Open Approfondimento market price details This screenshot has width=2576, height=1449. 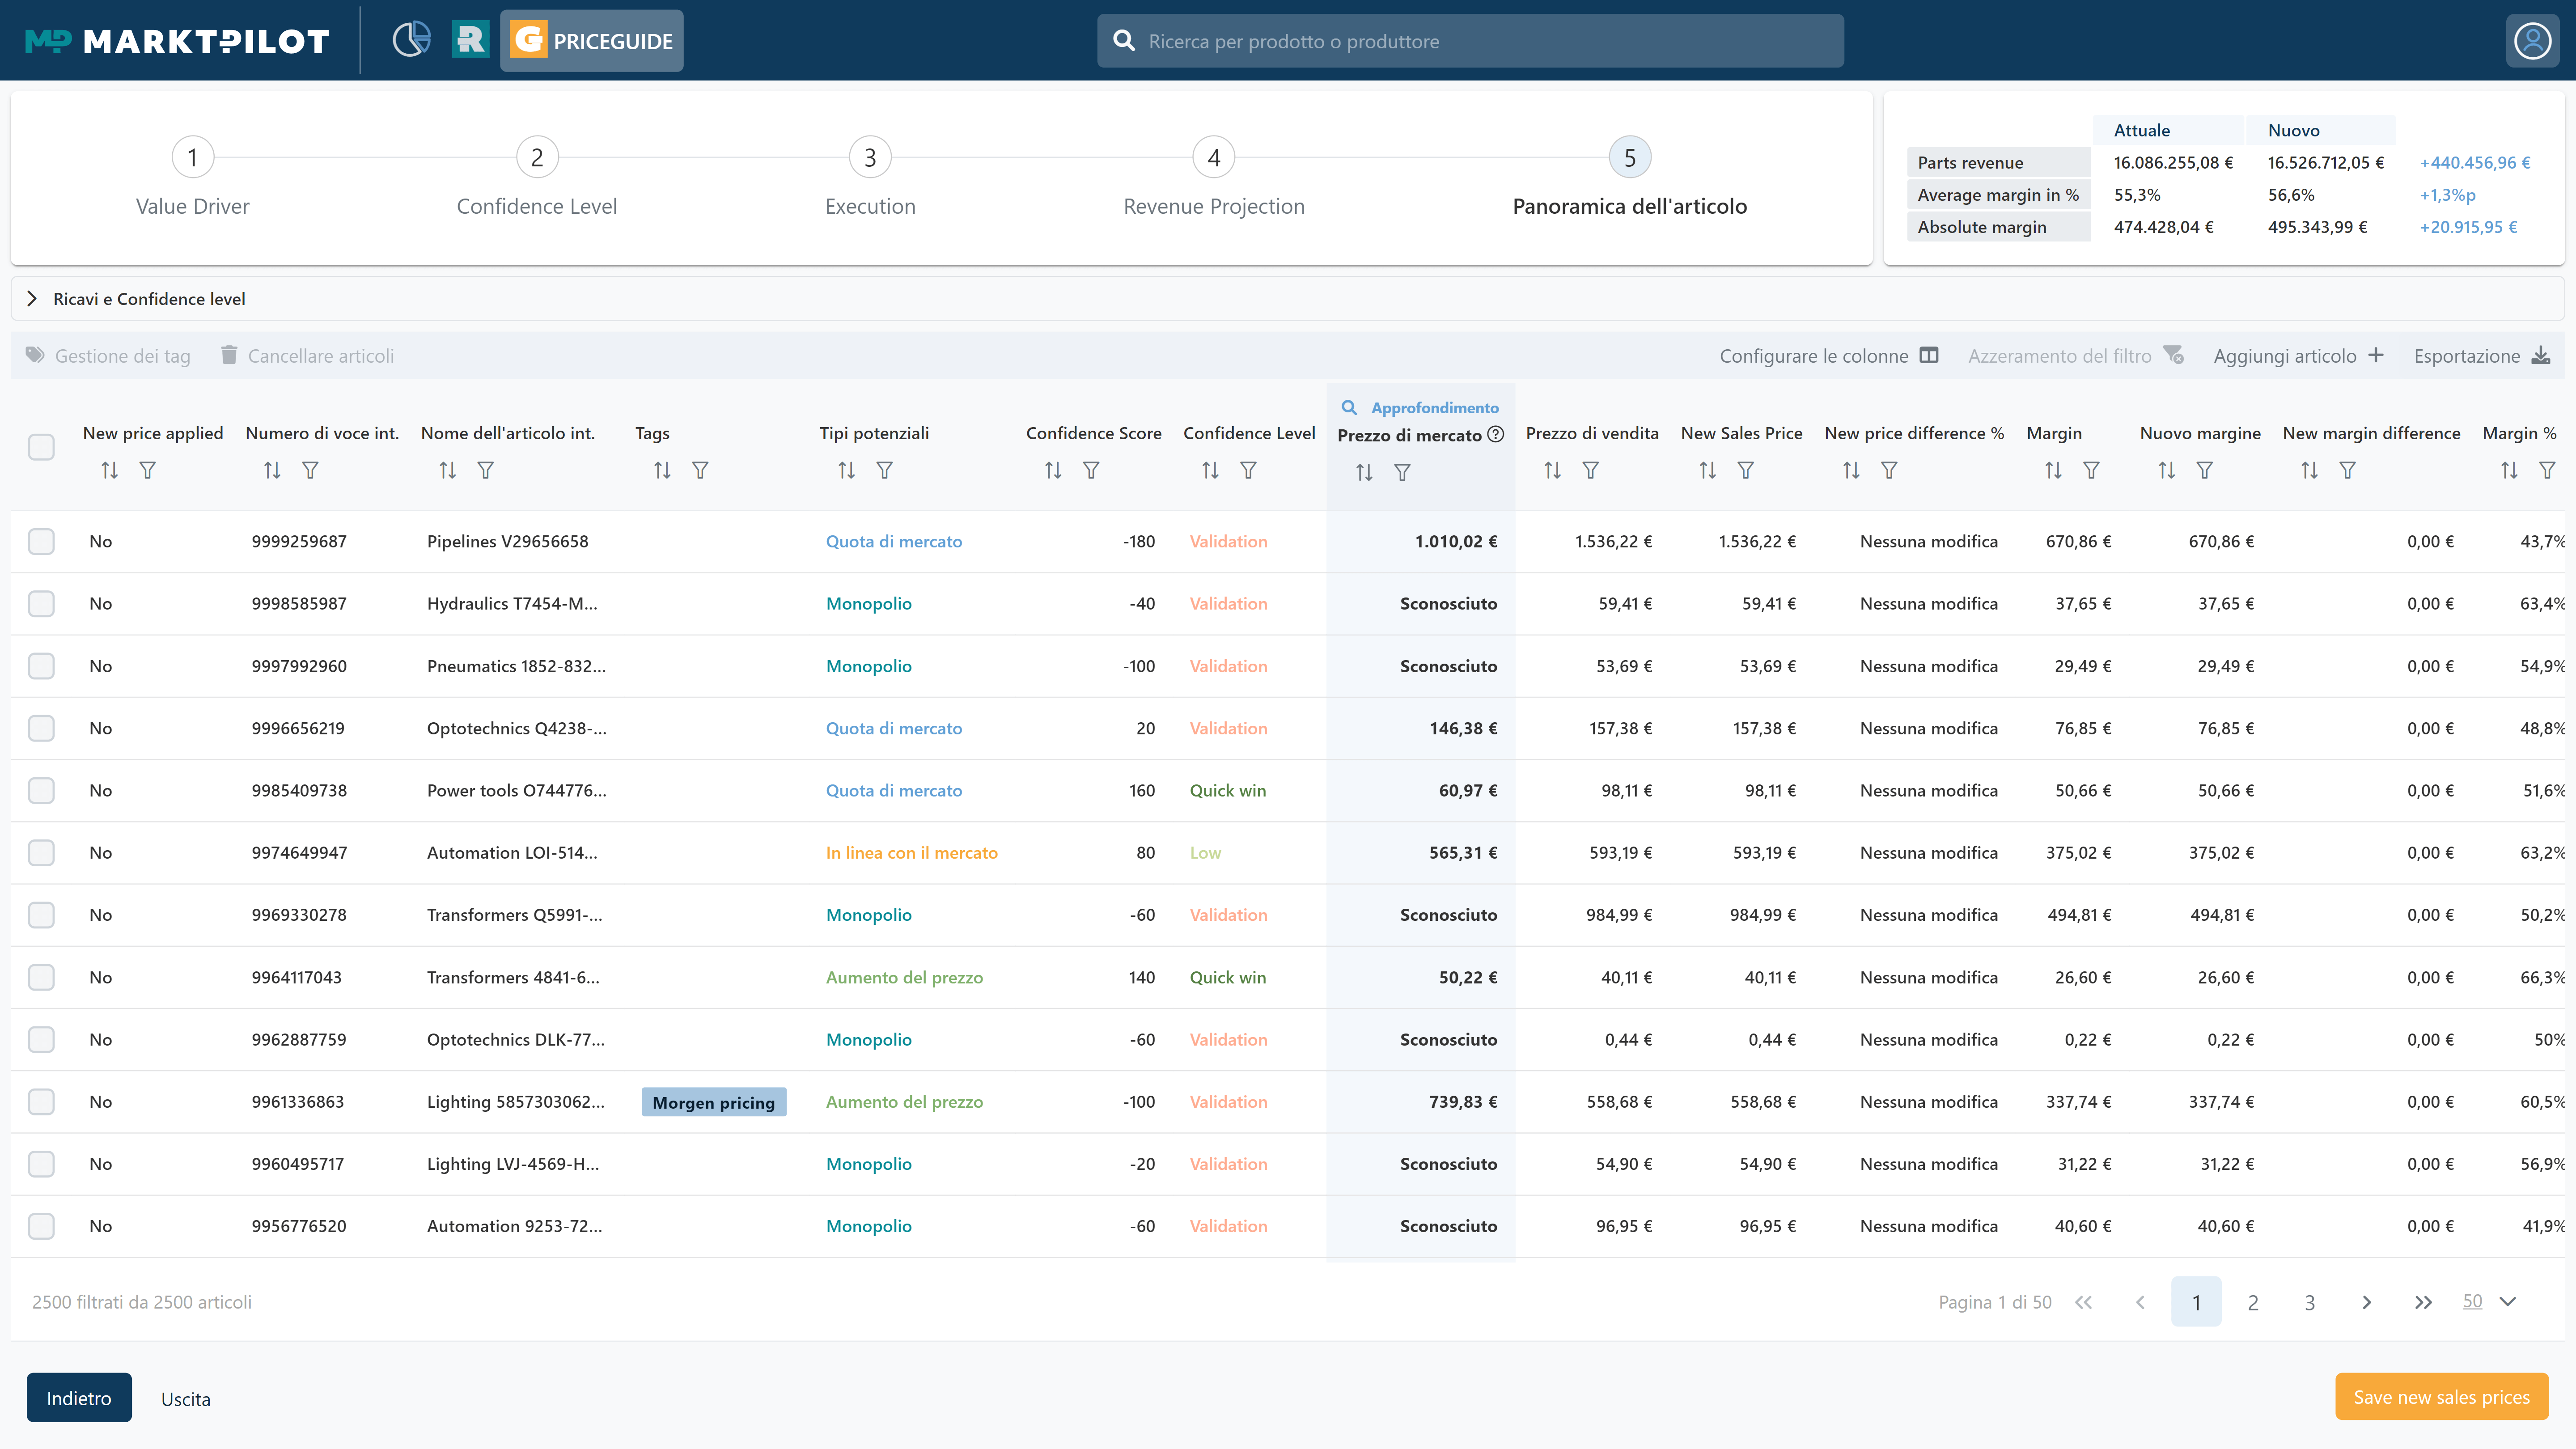click(x=1420, y=407)
